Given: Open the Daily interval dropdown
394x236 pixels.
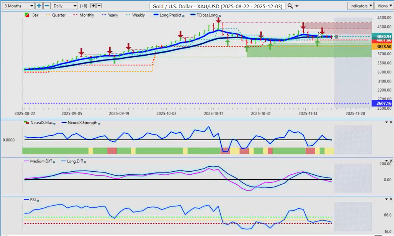Looking at the screenshot, I should tap(65, 6).
